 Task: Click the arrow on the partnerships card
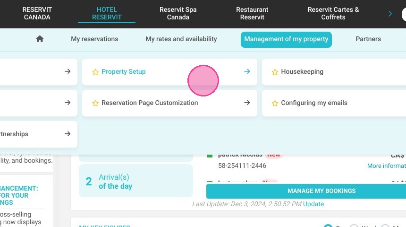click(x=68, y=134)
